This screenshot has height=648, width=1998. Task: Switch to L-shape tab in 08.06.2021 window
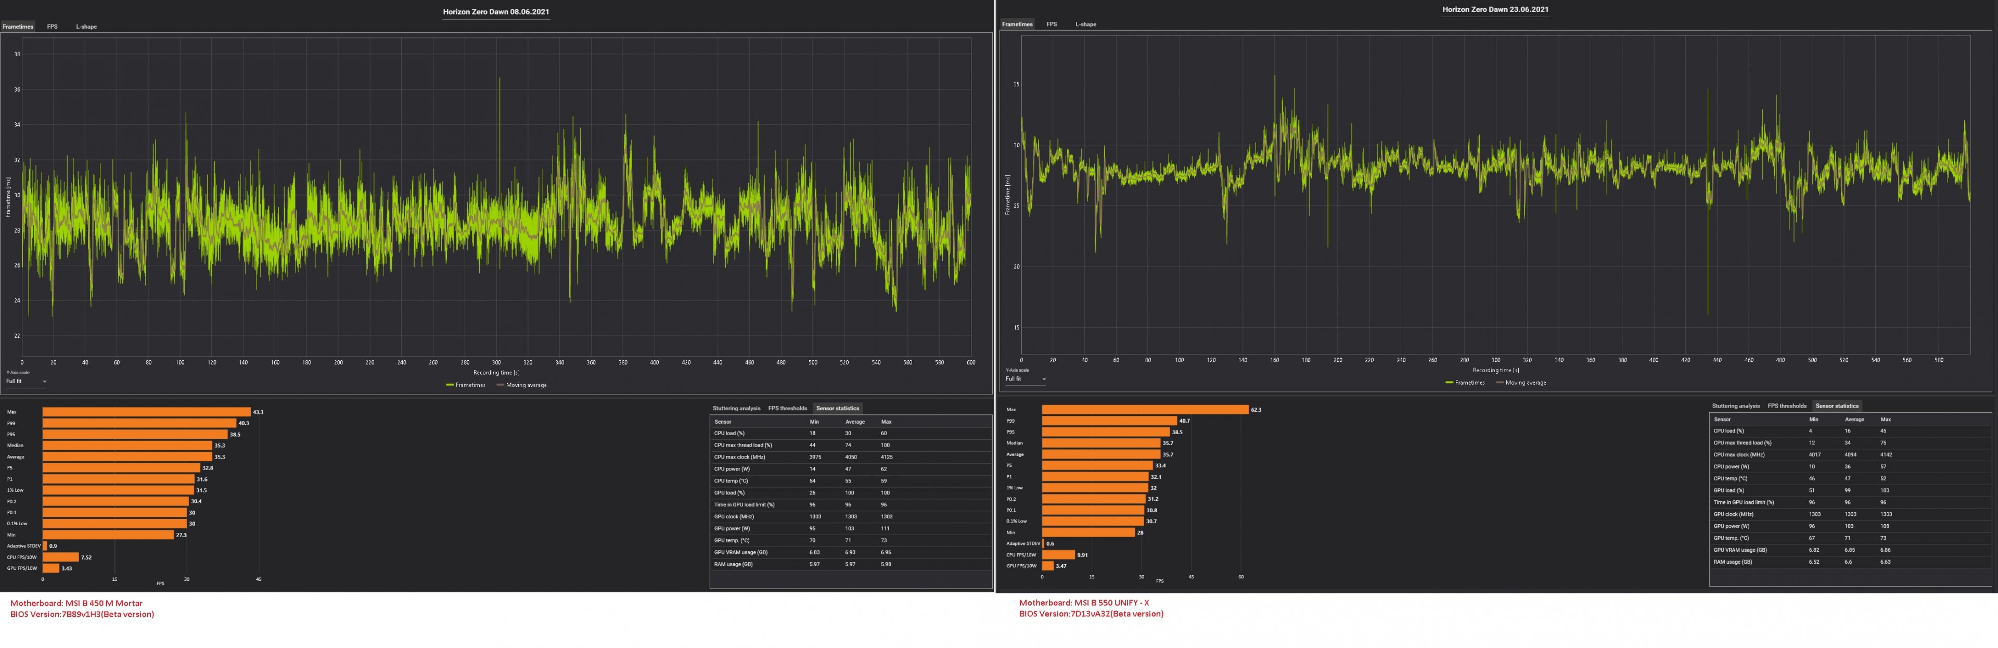(86, 27)
